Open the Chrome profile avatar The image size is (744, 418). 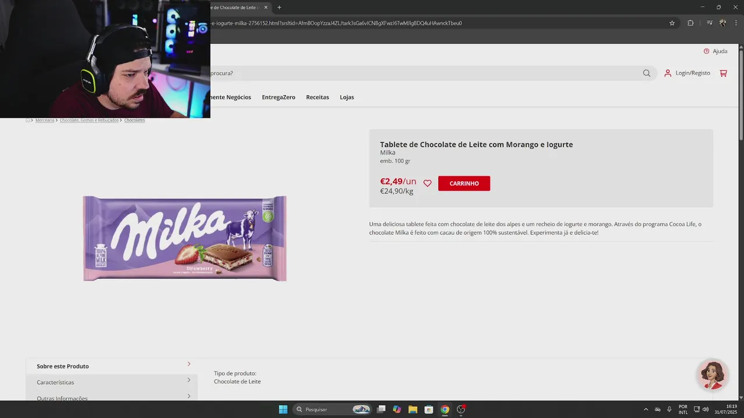(x=722, y=23)
